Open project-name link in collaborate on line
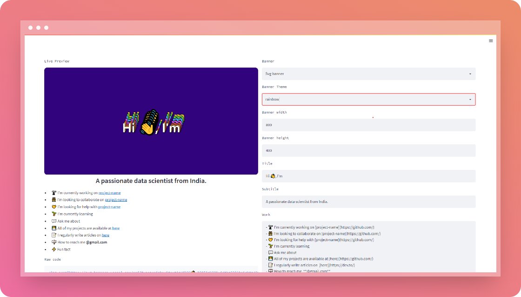Screen dimensions: 521x297 coord(116,200)
